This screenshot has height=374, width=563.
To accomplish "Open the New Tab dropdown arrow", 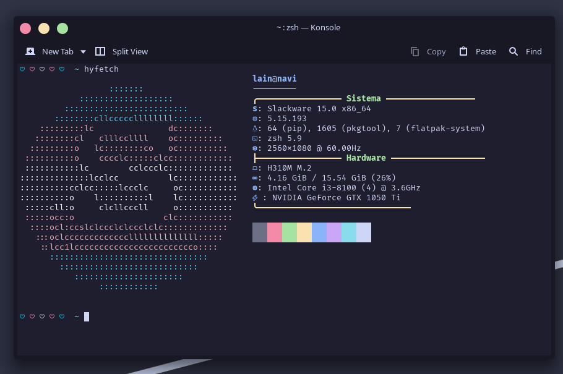I will [83, 51].
